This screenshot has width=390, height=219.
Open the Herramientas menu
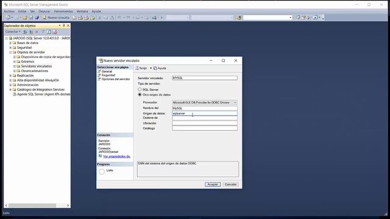[63, 11]
